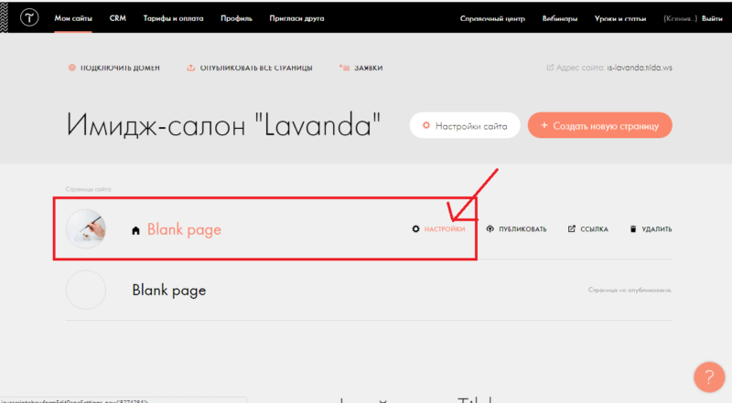Open the Вебинары link
The image size is (732, 403).
(x=560, y=18)
